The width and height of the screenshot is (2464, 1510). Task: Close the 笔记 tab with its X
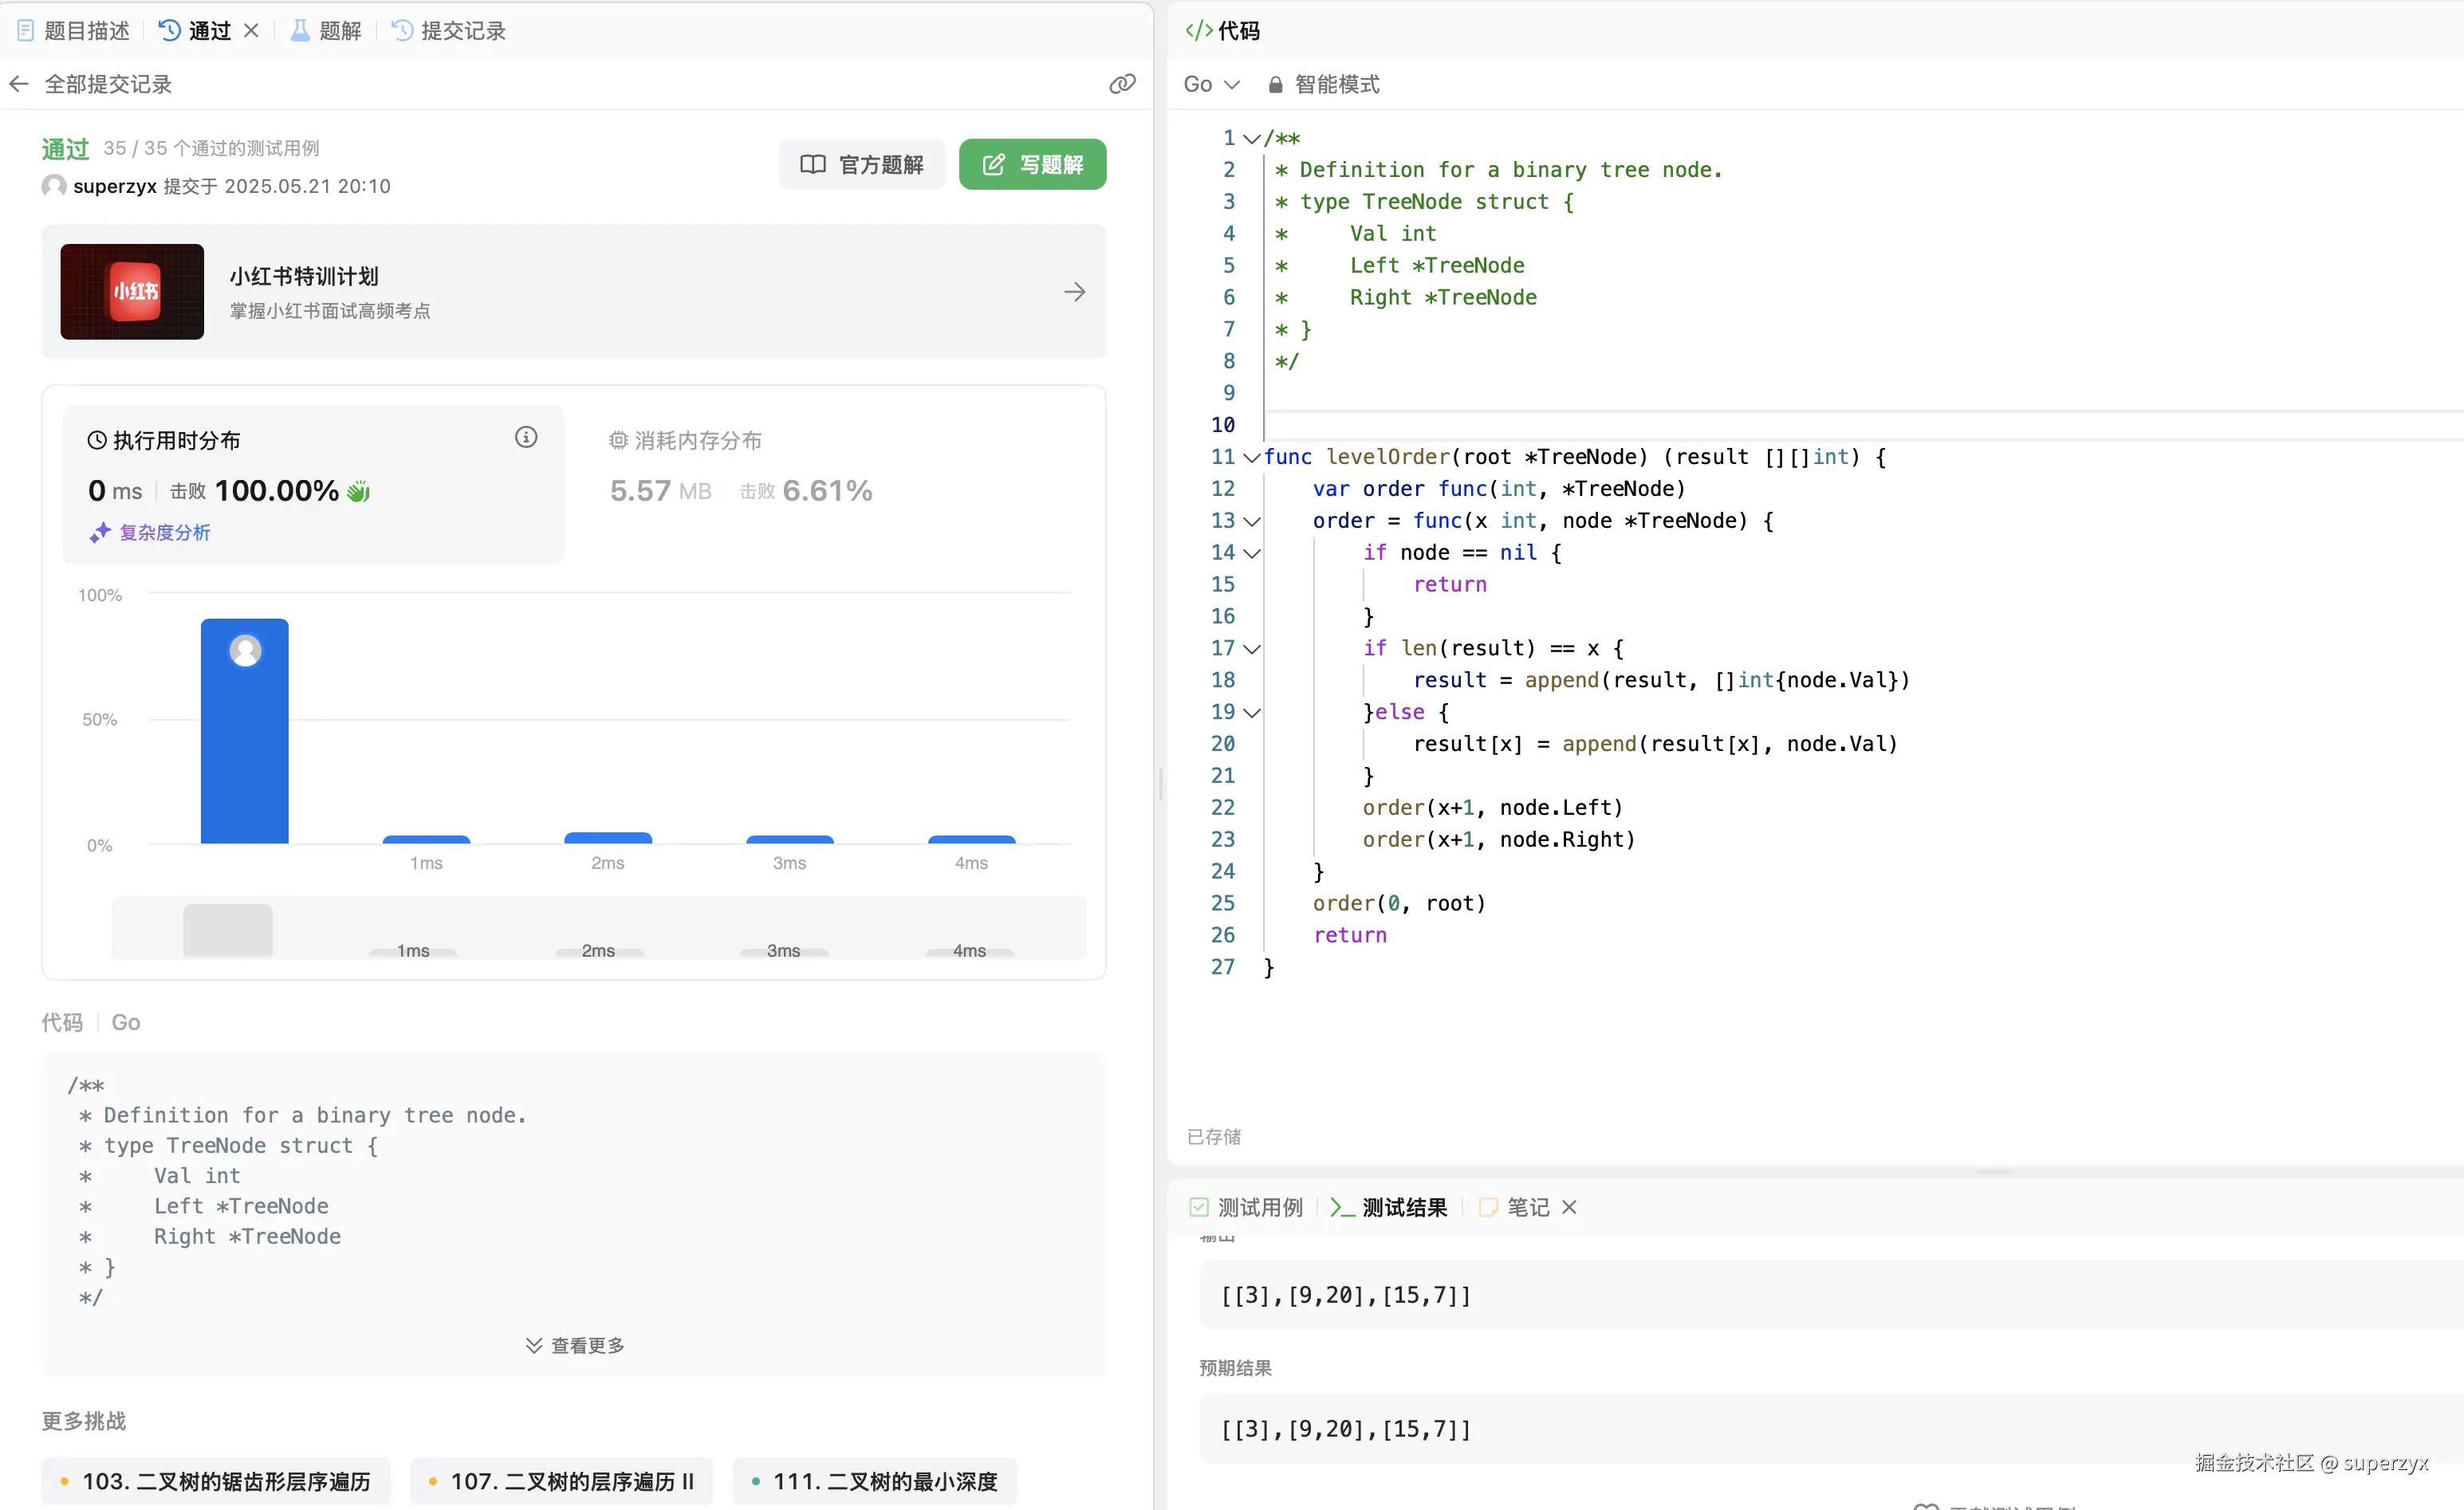[x=1569, y=1207]
